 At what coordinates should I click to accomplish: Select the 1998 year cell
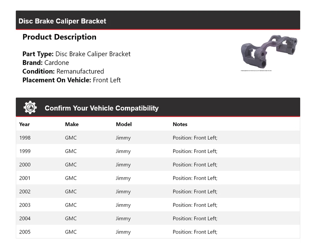pyautogui.click(x=25, y=138)
